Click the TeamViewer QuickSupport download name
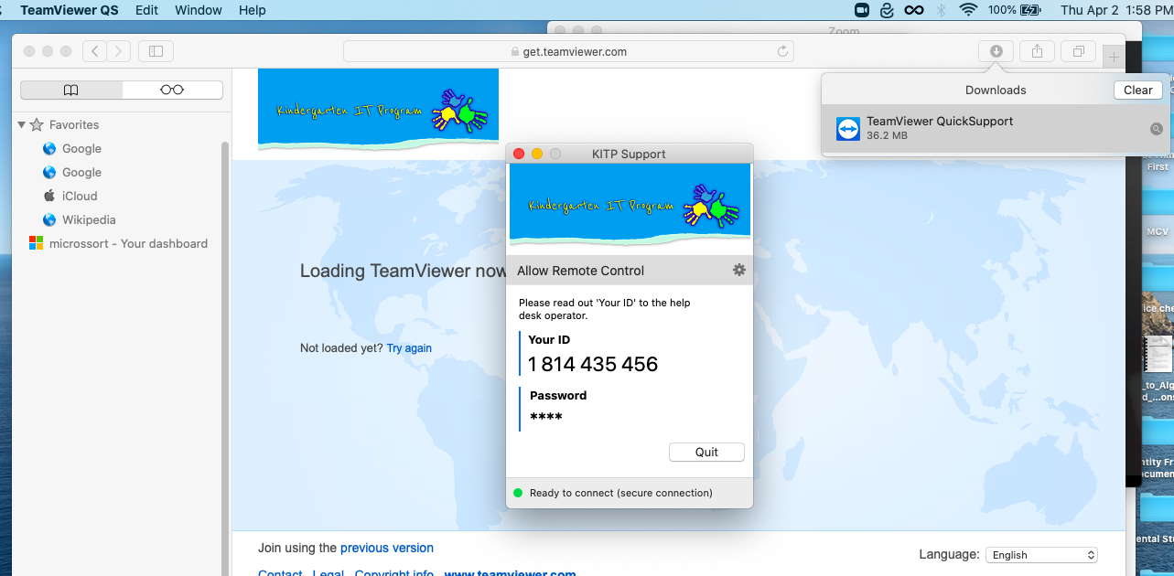 click(x=940, y=121)
